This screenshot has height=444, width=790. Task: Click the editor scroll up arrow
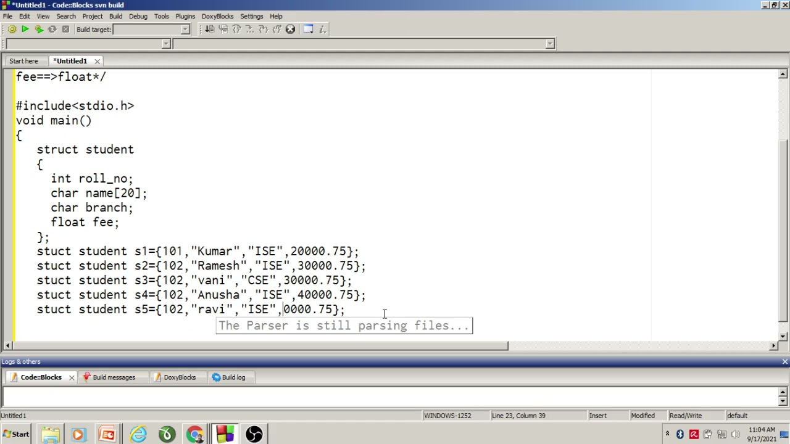pos(783,75)
